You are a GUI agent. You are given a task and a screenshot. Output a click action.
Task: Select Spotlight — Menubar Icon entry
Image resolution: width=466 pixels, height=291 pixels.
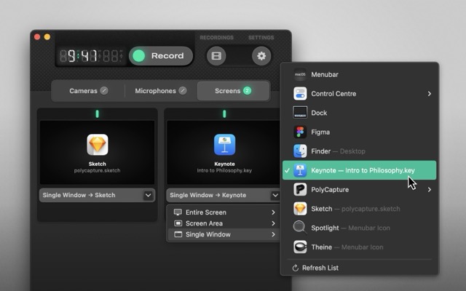coord(359,228)
